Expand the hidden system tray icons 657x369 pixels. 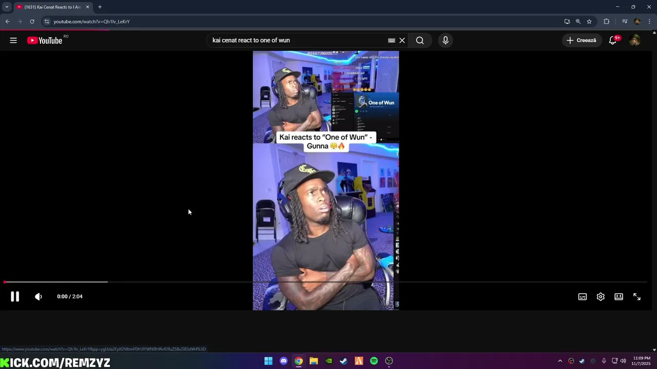pos(560,361)
